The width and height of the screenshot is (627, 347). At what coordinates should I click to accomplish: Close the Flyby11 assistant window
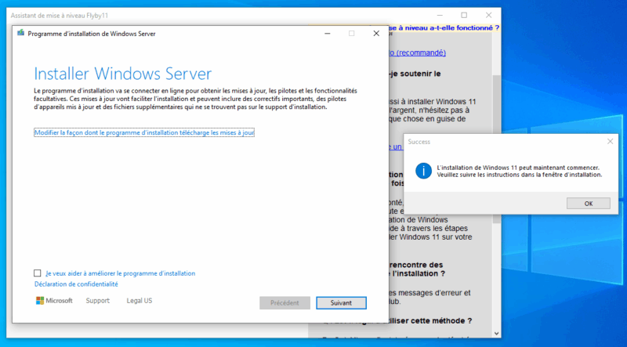(488, 15)
